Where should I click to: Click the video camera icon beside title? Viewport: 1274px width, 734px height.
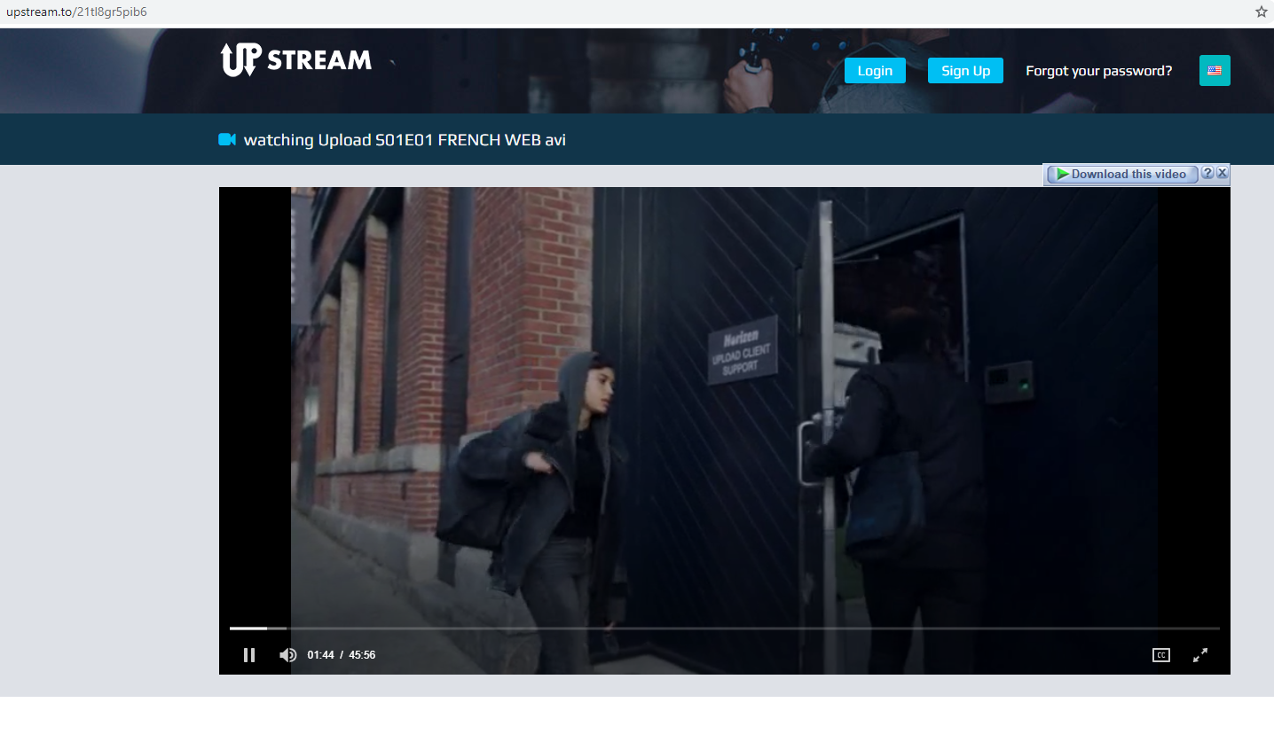[227, 139]
